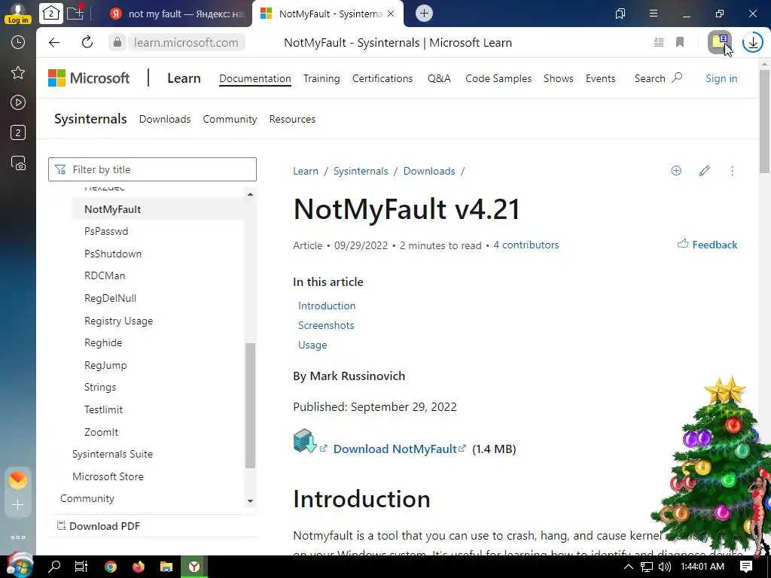This screenshot has width=771, height=578.
Task: Open the Sysinternals Downloads nav link
Action: [x=165, y=119]
